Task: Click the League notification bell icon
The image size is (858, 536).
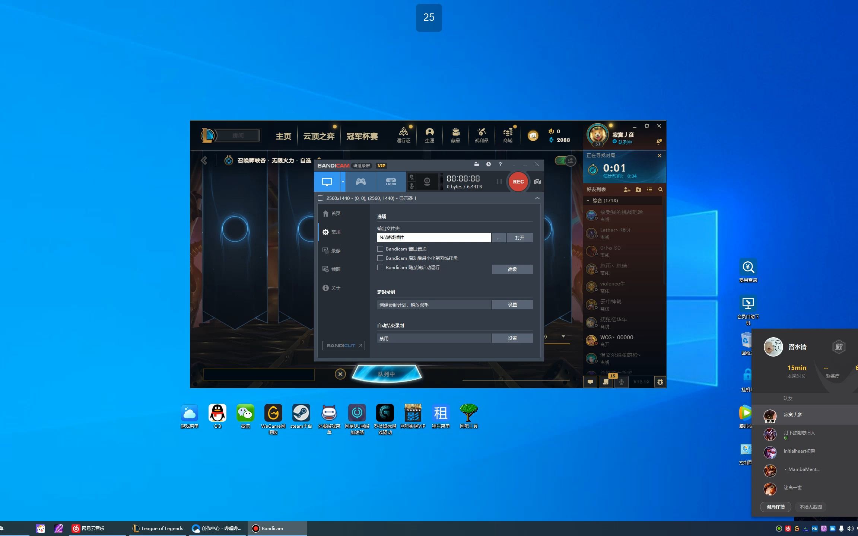Action: [659, 141]
